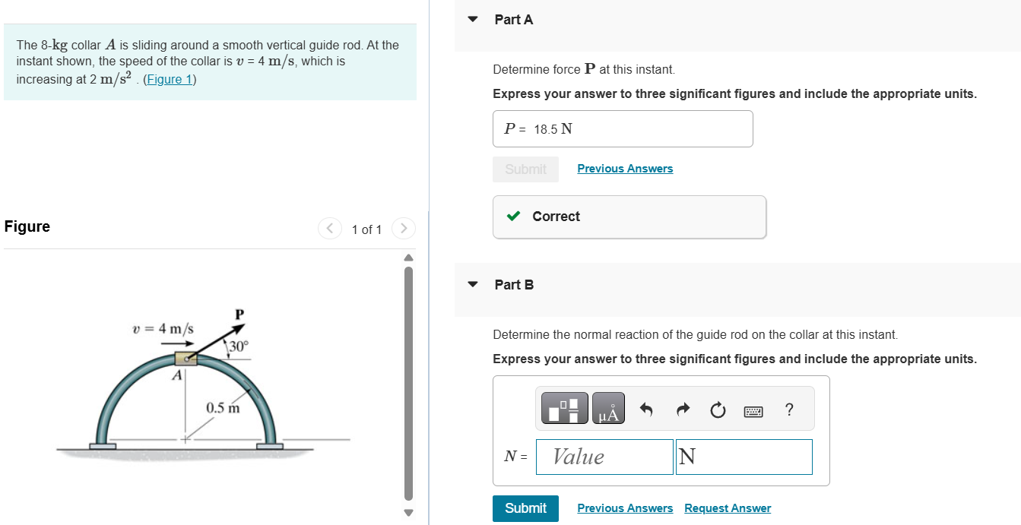Submit the Part B answer
Viewport: 1021px width, 525px height.
coord(525,508)
